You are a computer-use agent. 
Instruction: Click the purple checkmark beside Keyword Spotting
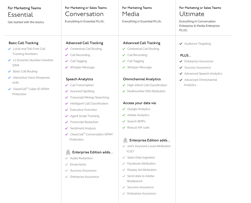(67, 91)
